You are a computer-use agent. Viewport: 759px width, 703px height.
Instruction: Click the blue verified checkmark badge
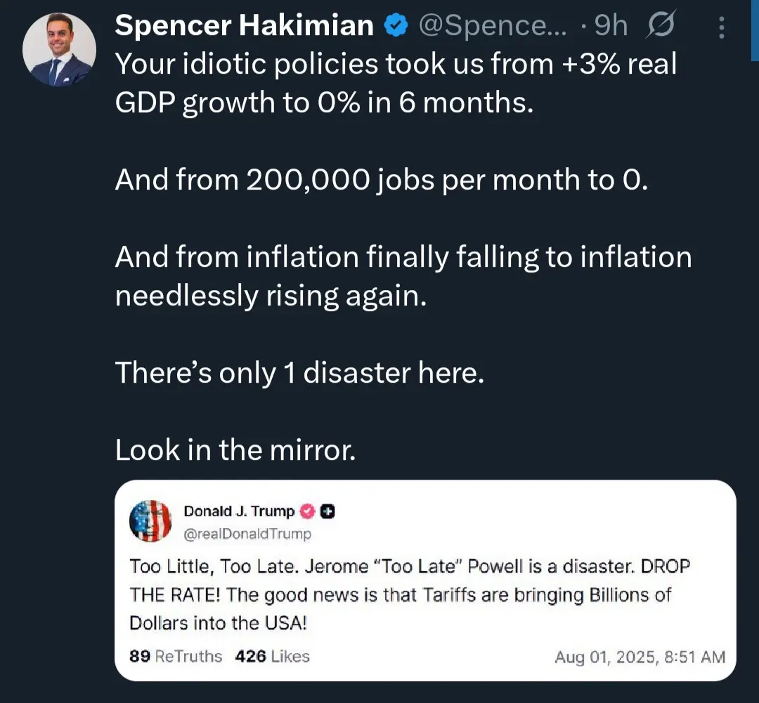[396, 27]
